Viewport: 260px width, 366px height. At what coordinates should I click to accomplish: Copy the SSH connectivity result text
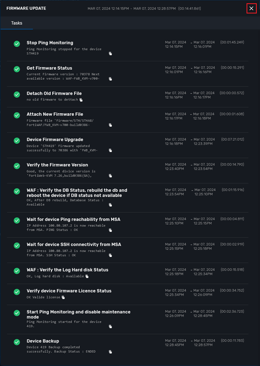coord(110,255)
